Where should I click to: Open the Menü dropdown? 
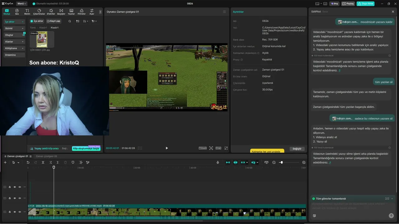pyautogui.click(x=22, y=4)
